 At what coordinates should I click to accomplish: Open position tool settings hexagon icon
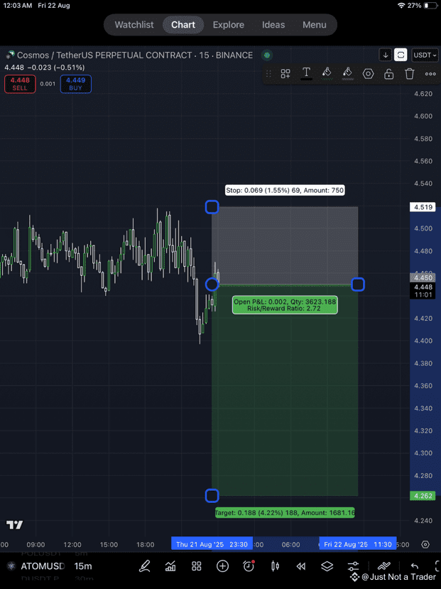(x=369, y=74)
